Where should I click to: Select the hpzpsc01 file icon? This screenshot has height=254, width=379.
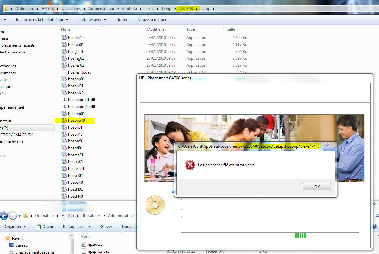tap(64, 141)
